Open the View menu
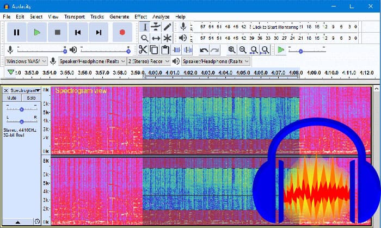The image size is (381, 228). [x=53, y=16]
